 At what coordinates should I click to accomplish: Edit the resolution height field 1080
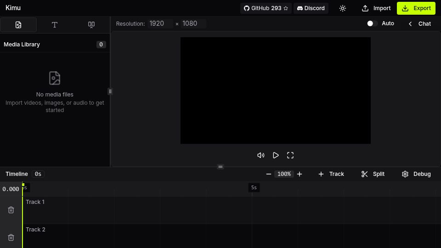click(x=193, y=23)
